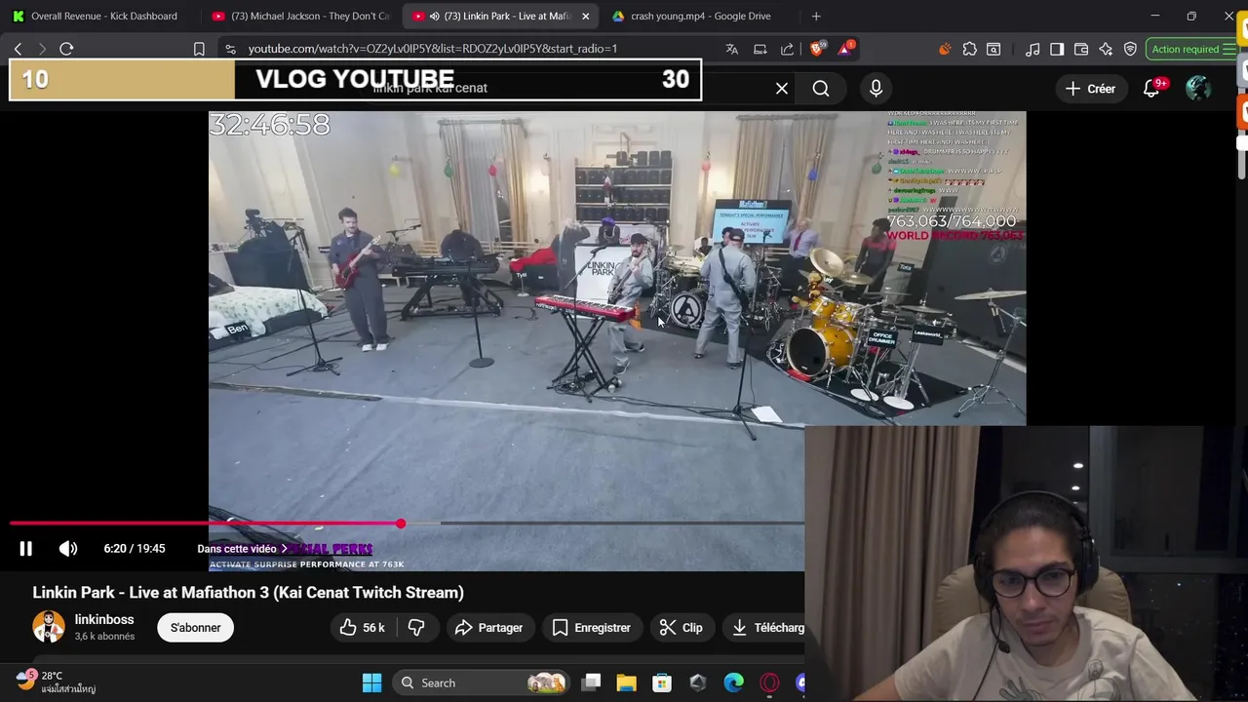Open the weather widget showing 28°C
The width and height of the screenshot is (1248, 702).
[56, 682]
